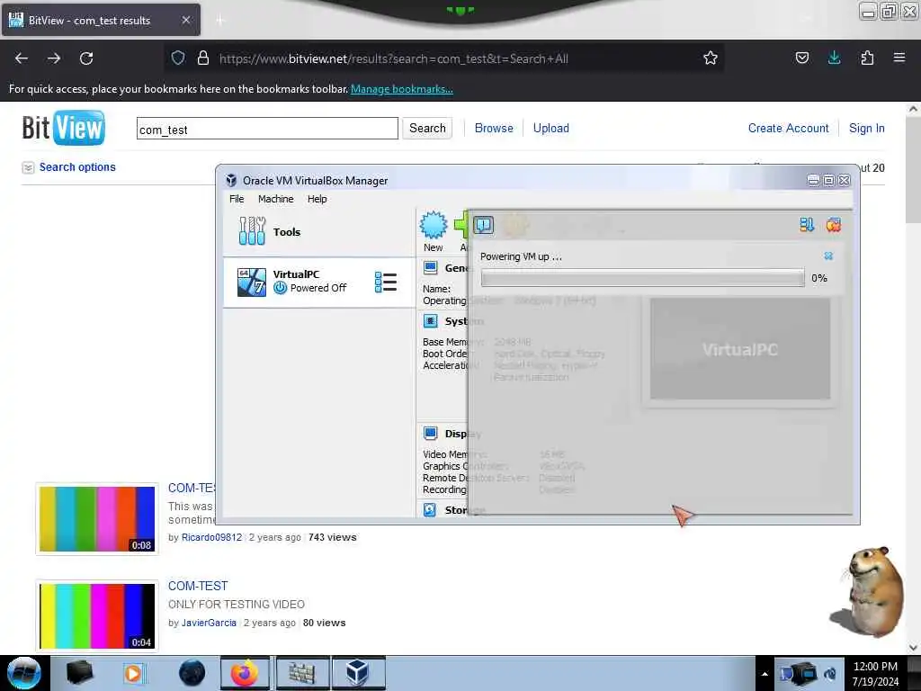921x691 pixels.
Task: Click the BitView logo
Action: [64, 128]
